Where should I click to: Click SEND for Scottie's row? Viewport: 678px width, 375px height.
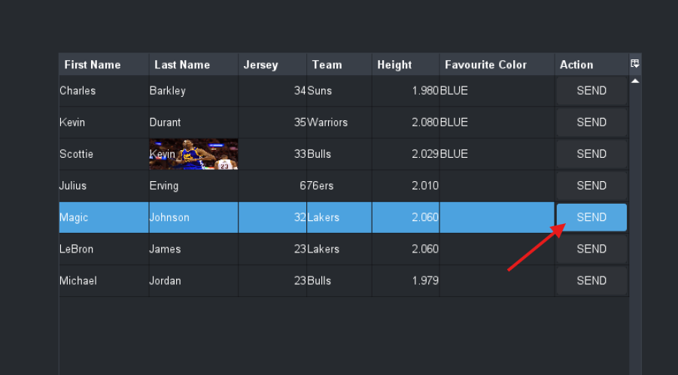[591, 154]
